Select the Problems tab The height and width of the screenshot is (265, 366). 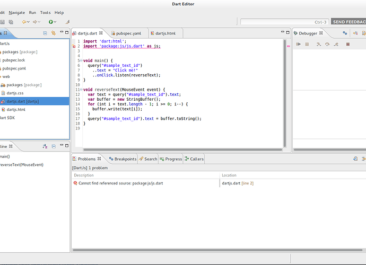point(86,159)
